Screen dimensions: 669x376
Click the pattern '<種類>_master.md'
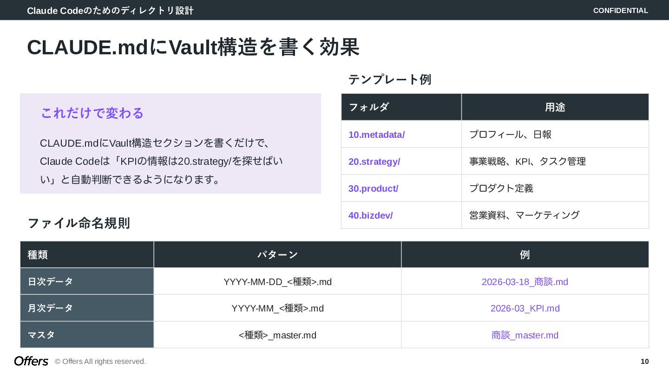[x=277, y=335]
